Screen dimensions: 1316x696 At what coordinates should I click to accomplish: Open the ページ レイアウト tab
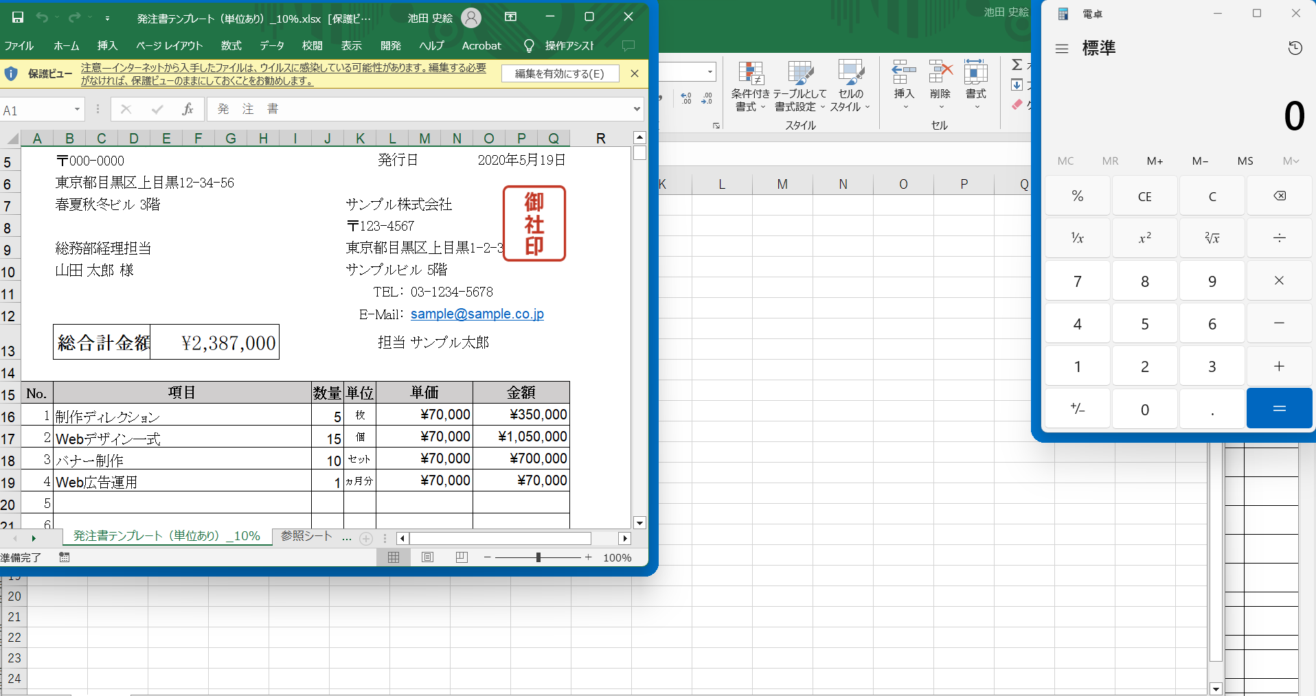[170, 46]
